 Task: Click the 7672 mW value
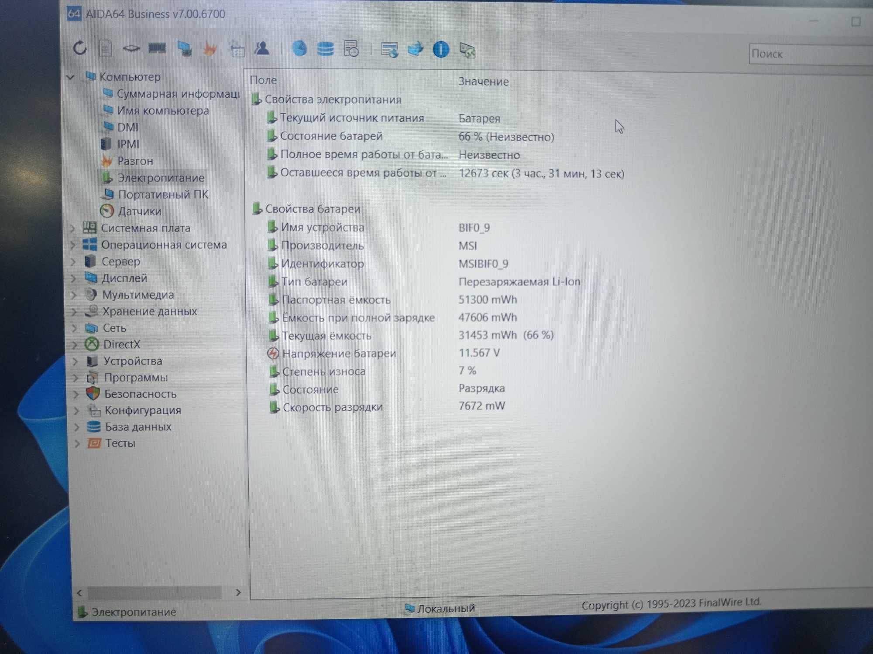481,406
